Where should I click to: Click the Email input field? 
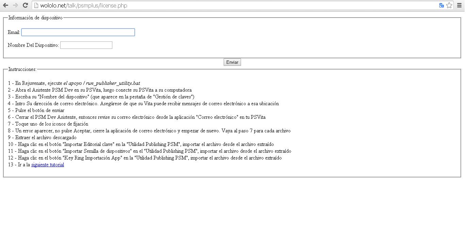(x=78, y=32)
